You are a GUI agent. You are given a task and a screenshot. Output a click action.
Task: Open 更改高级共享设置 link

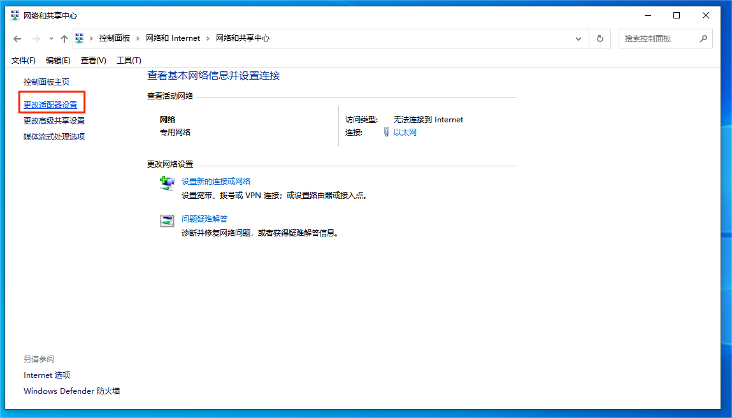tap(54, 120)
